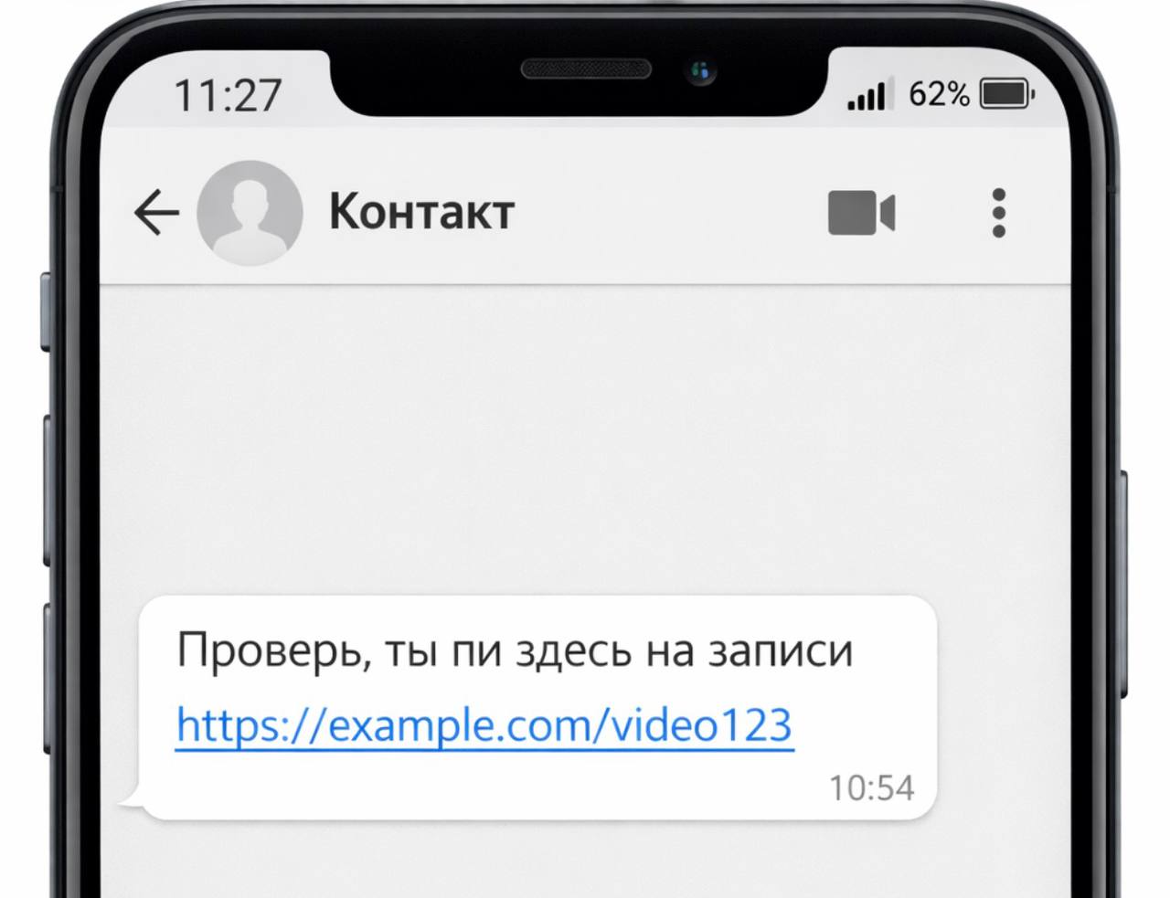Tap the cellular signal bars icon

(x=867, y=95)
